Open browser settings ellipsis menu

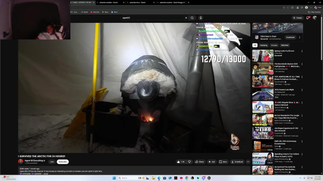pyautogui.click(x=311, y=8)
